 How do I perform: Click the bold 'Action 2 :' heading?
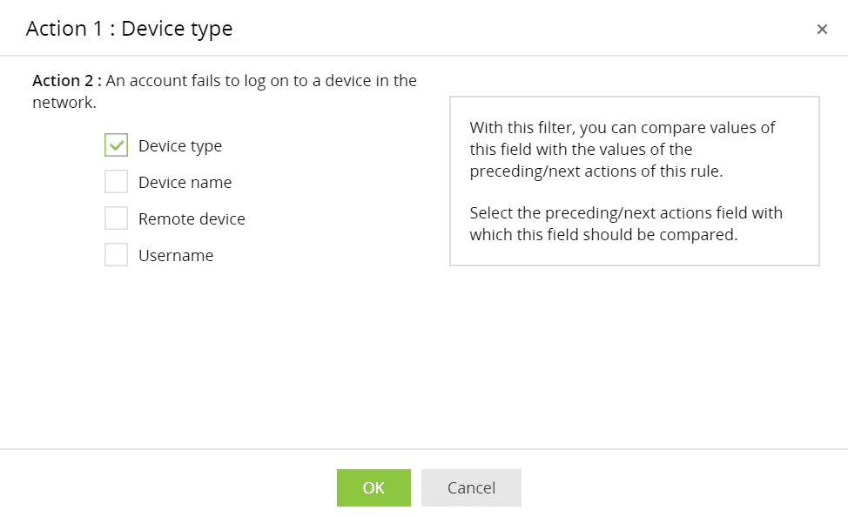pyautogui.click(x=67, y=81)
